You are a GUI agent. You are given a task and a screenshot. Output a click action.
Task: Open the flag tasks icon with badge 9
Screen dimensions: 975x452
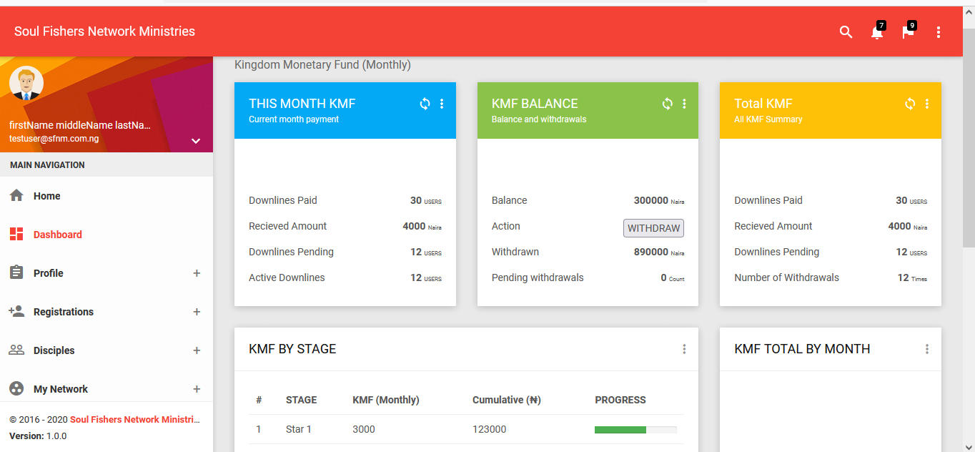[908, 32]
